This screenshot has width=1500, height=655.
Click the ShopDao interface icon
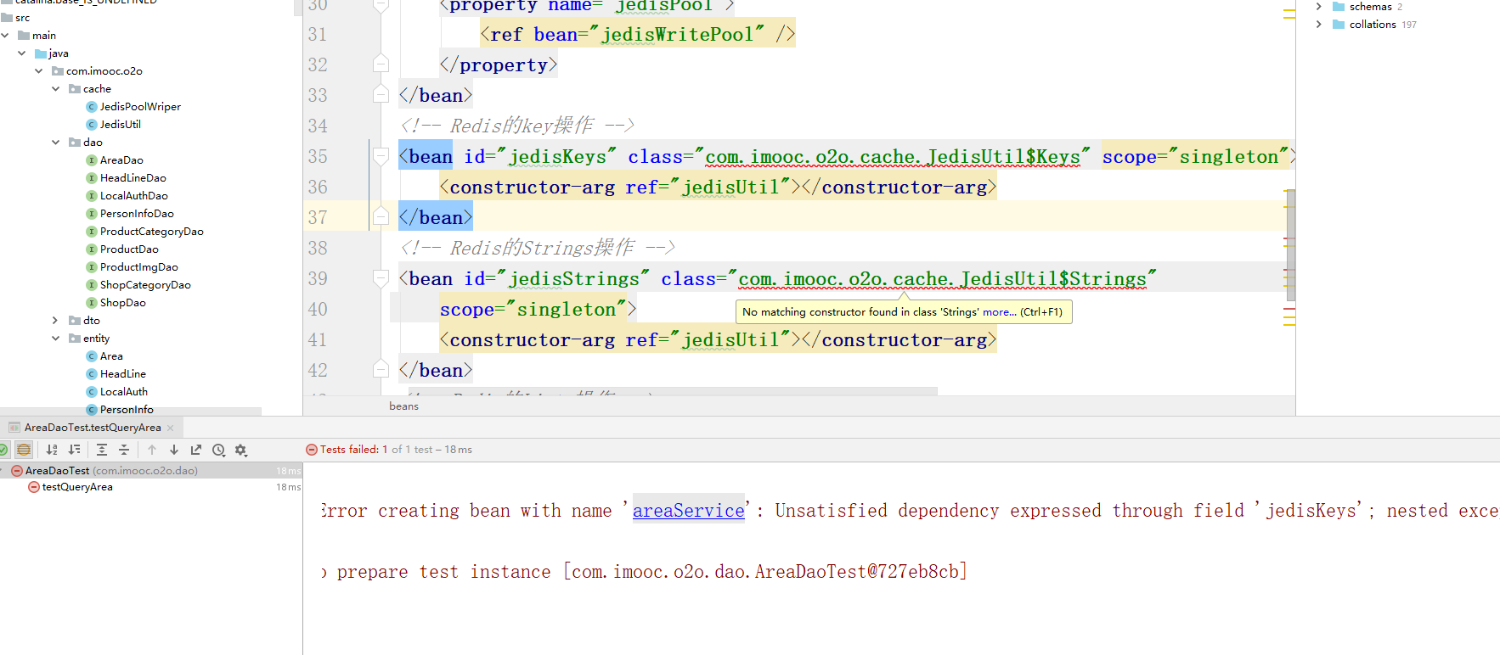92,303
